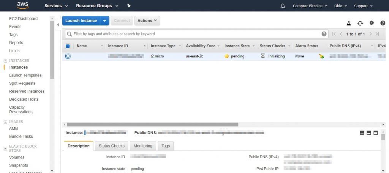This screenshot has width=389, height=173.
Task: Open Capacity Reservations in sidebar
Action: coord(21,110)
